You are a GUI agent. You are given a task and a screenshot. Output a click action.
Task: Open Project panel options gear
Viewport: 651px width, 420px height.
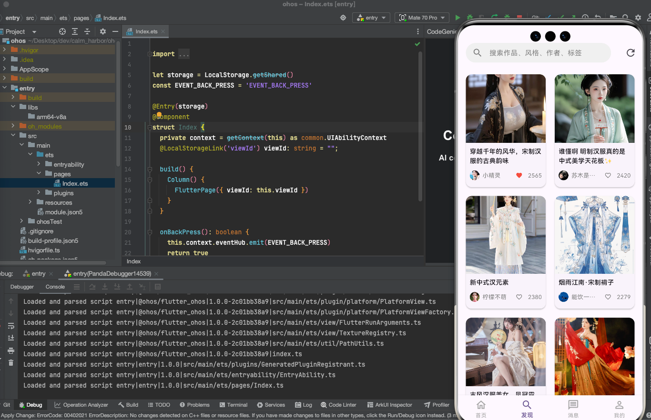pyautogui.click(x=103, y=31)
